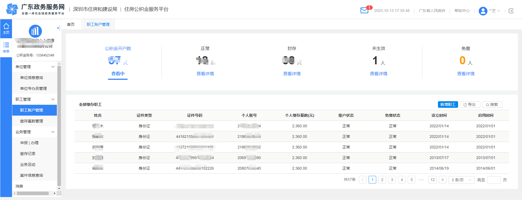
Task: Select page 4 in pagination
Action: click(x=402, y=180)
